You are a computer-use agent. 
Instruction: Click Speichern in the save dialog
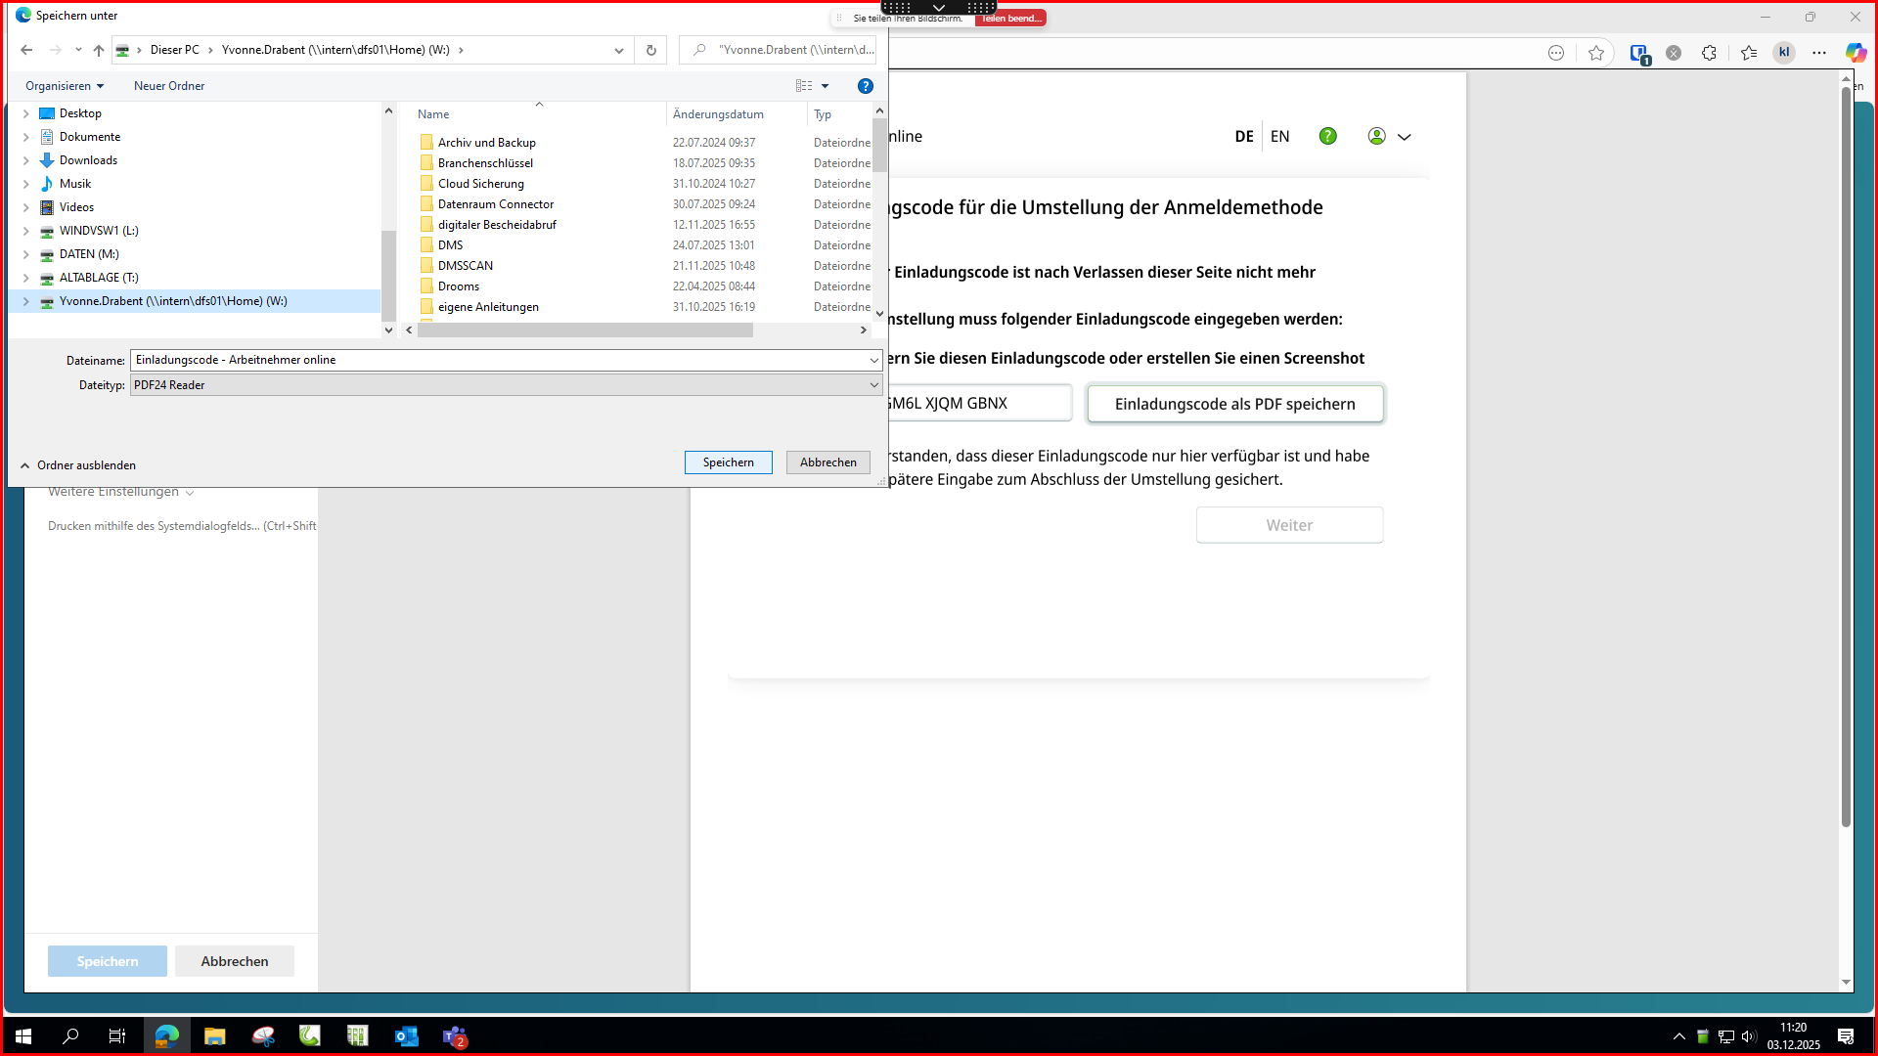728,462
